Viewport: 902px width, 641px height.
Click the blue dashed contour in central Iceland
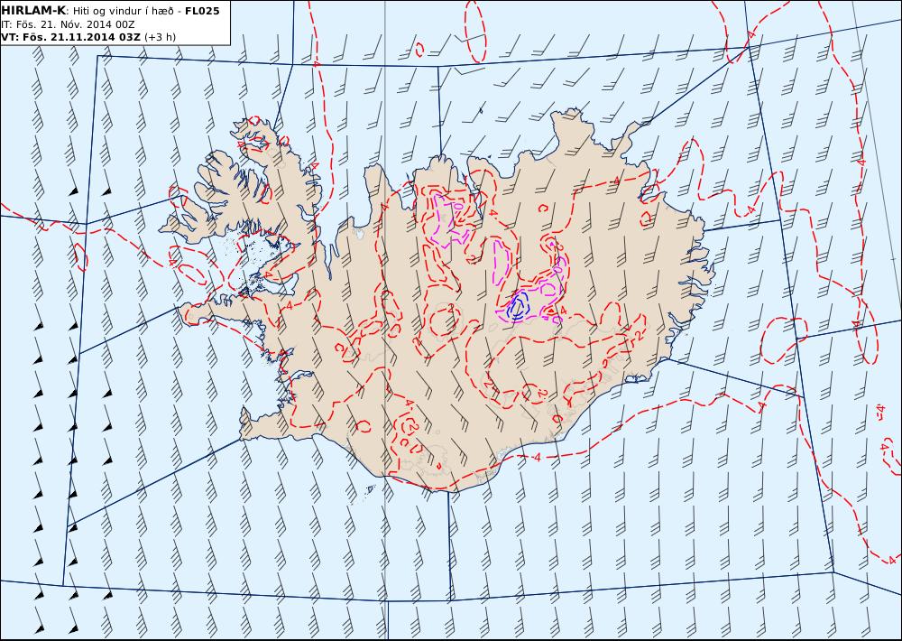pos(519,304)
